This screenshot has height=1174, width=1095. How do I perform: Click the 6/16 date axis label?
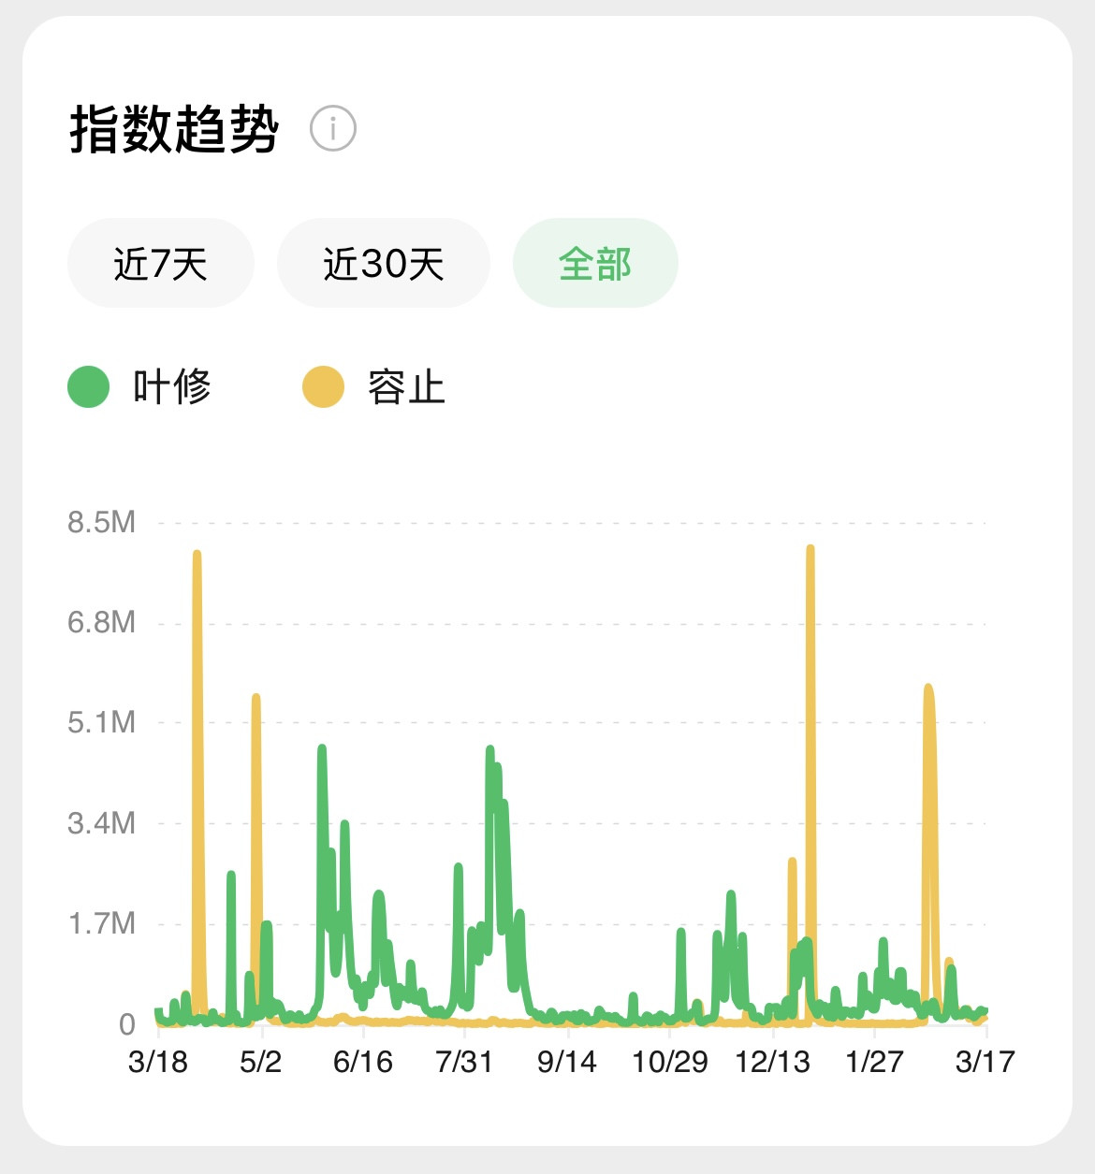[x=363, y=1062]
